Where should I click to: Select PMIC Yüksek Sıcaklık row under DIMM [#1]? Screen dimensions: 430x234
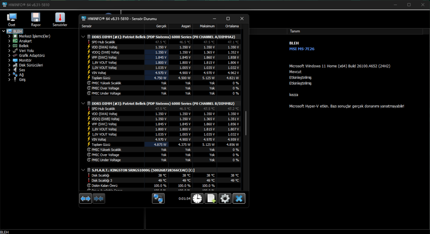coord(160,83)
